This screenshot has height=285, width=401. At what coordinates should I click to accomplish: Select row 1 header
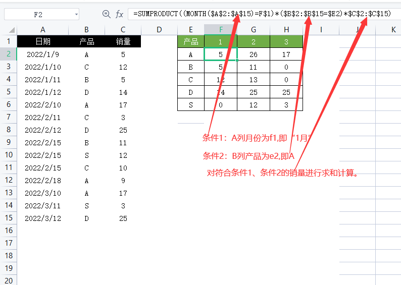(x=9, y=41)
